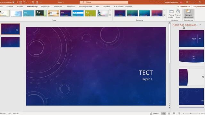Choose the fourth design idea dark blue
This screenshot has height=115, width=205.
[192, 96]
